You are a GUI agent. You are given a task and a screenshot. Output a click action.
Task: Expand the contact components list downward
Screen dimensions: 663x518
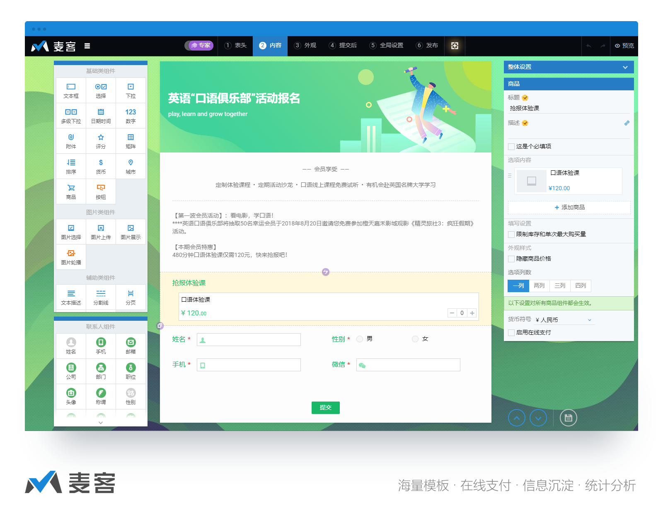[101, 422]
